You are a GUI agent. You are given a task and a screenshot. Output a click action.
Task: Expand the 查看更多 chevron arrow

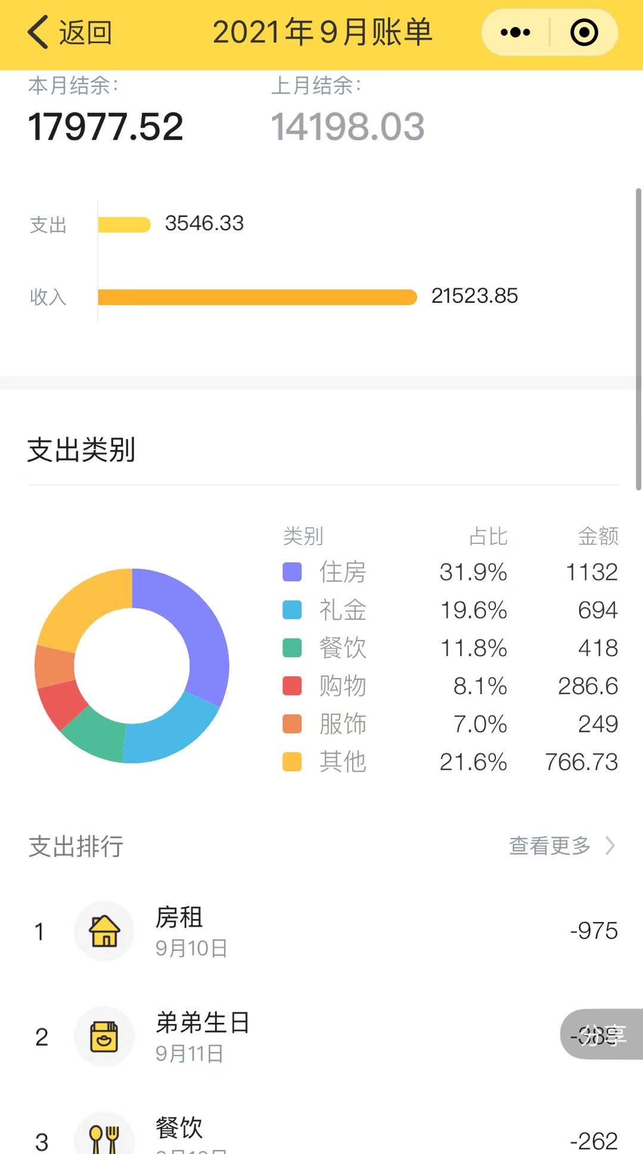(x=610, y=845)
